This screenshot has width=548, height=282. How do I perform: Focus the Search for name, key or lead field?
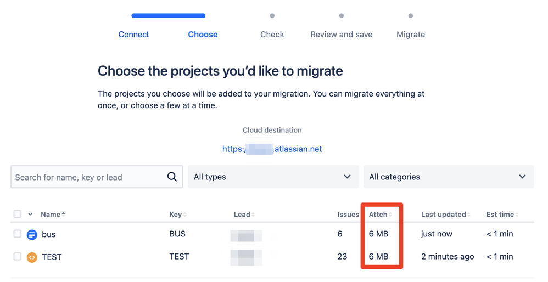[x=97, y=177]
